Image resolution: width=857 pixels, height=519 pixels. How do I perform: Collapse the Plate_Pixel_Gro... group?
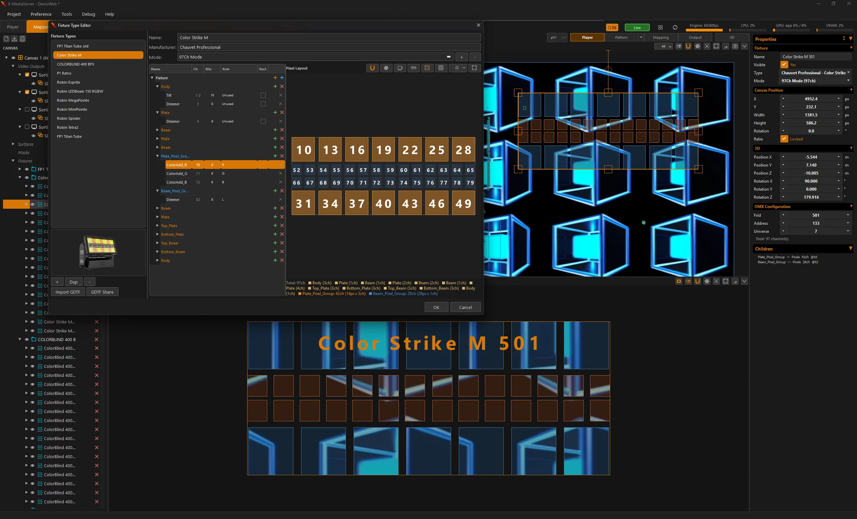[x=158, y=156]
